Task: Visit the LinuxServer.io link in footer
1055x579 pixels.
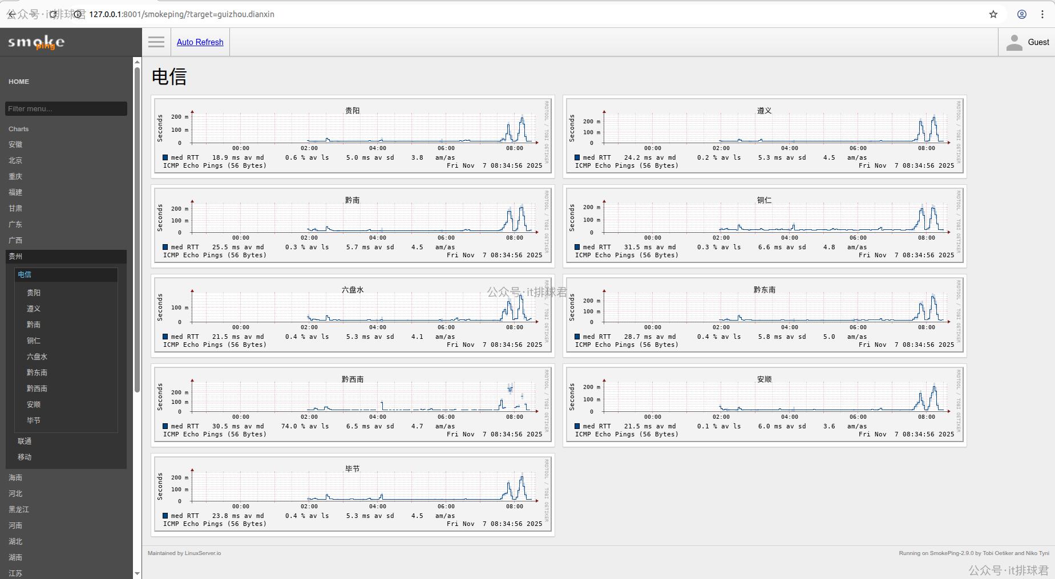Action: (x=203, y=552)
